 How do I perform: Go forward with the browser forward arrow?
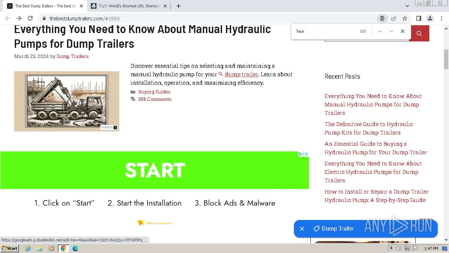click(x=19, y=18)
